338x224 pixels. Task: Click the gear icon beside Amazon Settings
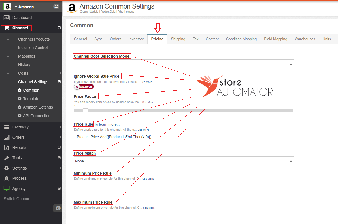[20, 107]
